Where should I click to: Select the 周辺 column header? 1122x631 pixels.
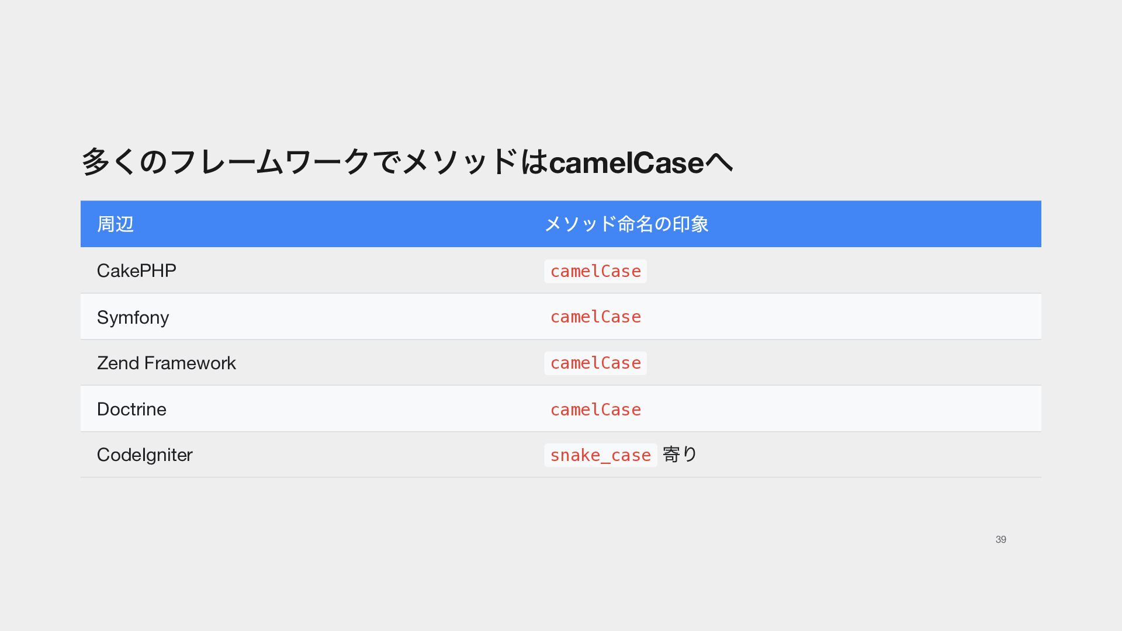tap(115, 224)
